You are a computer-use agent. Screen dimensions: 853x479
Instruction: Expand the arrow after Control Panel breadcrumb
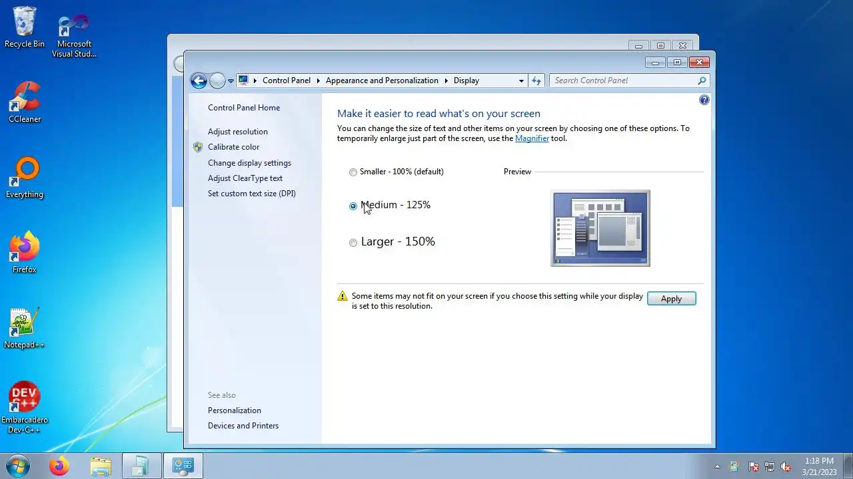(319, 80)
